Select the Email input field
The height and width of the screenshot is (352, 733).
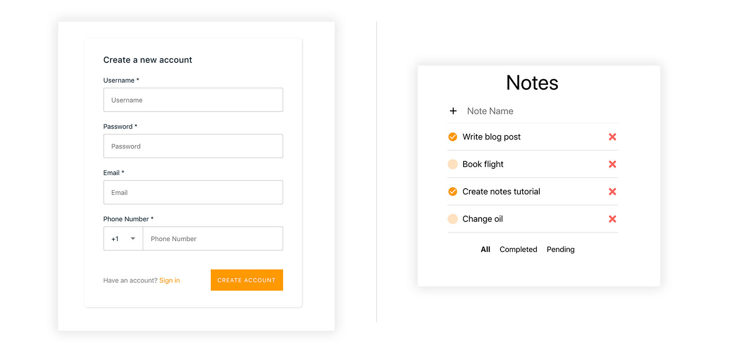193,193
